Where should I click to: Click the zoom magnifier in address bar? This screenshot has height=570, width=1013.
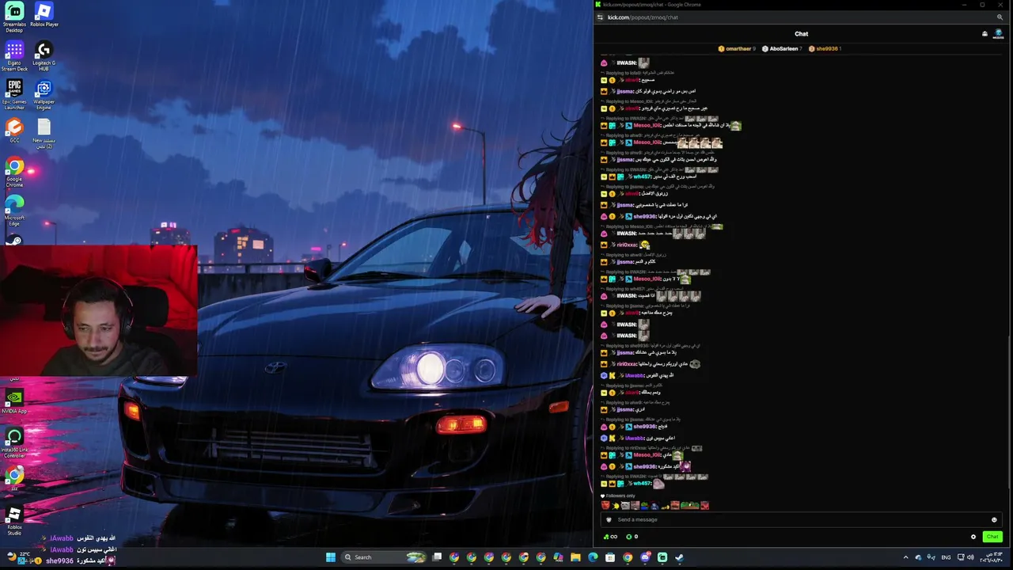click(x=1000, y=17)
